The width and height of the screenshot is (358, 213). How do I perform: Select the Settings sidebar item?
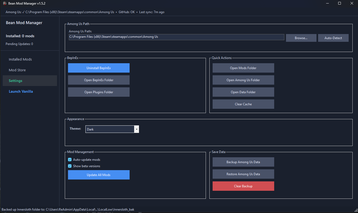tap(16, 81)
